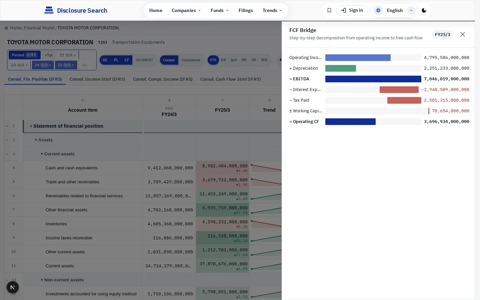480x300 pixels.
Task: Collapse row 2 using the minus icon
Action: 7,140
